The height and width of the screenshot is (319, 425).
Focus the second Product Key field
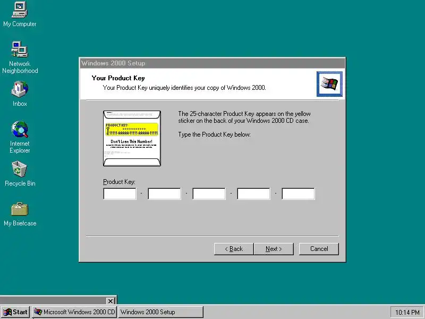pos(164,194)
